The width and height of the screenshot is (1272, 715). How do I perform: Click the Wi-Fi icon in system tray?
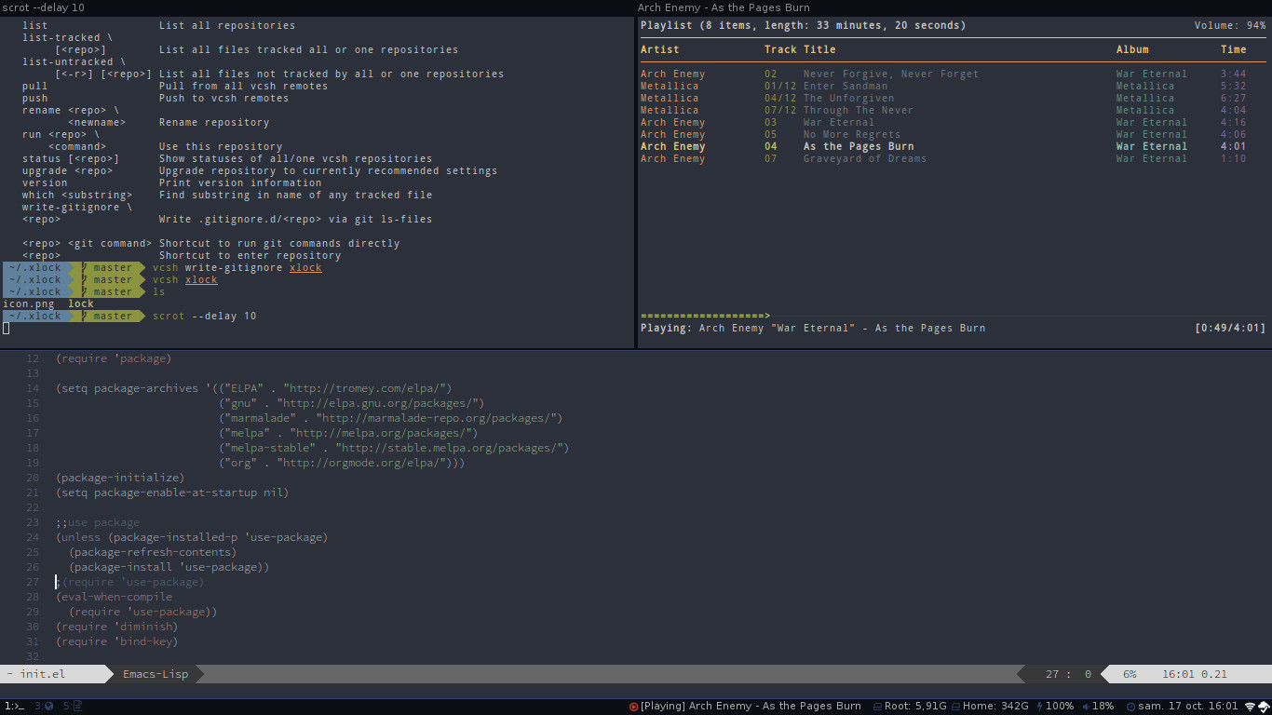point(1250,707)
